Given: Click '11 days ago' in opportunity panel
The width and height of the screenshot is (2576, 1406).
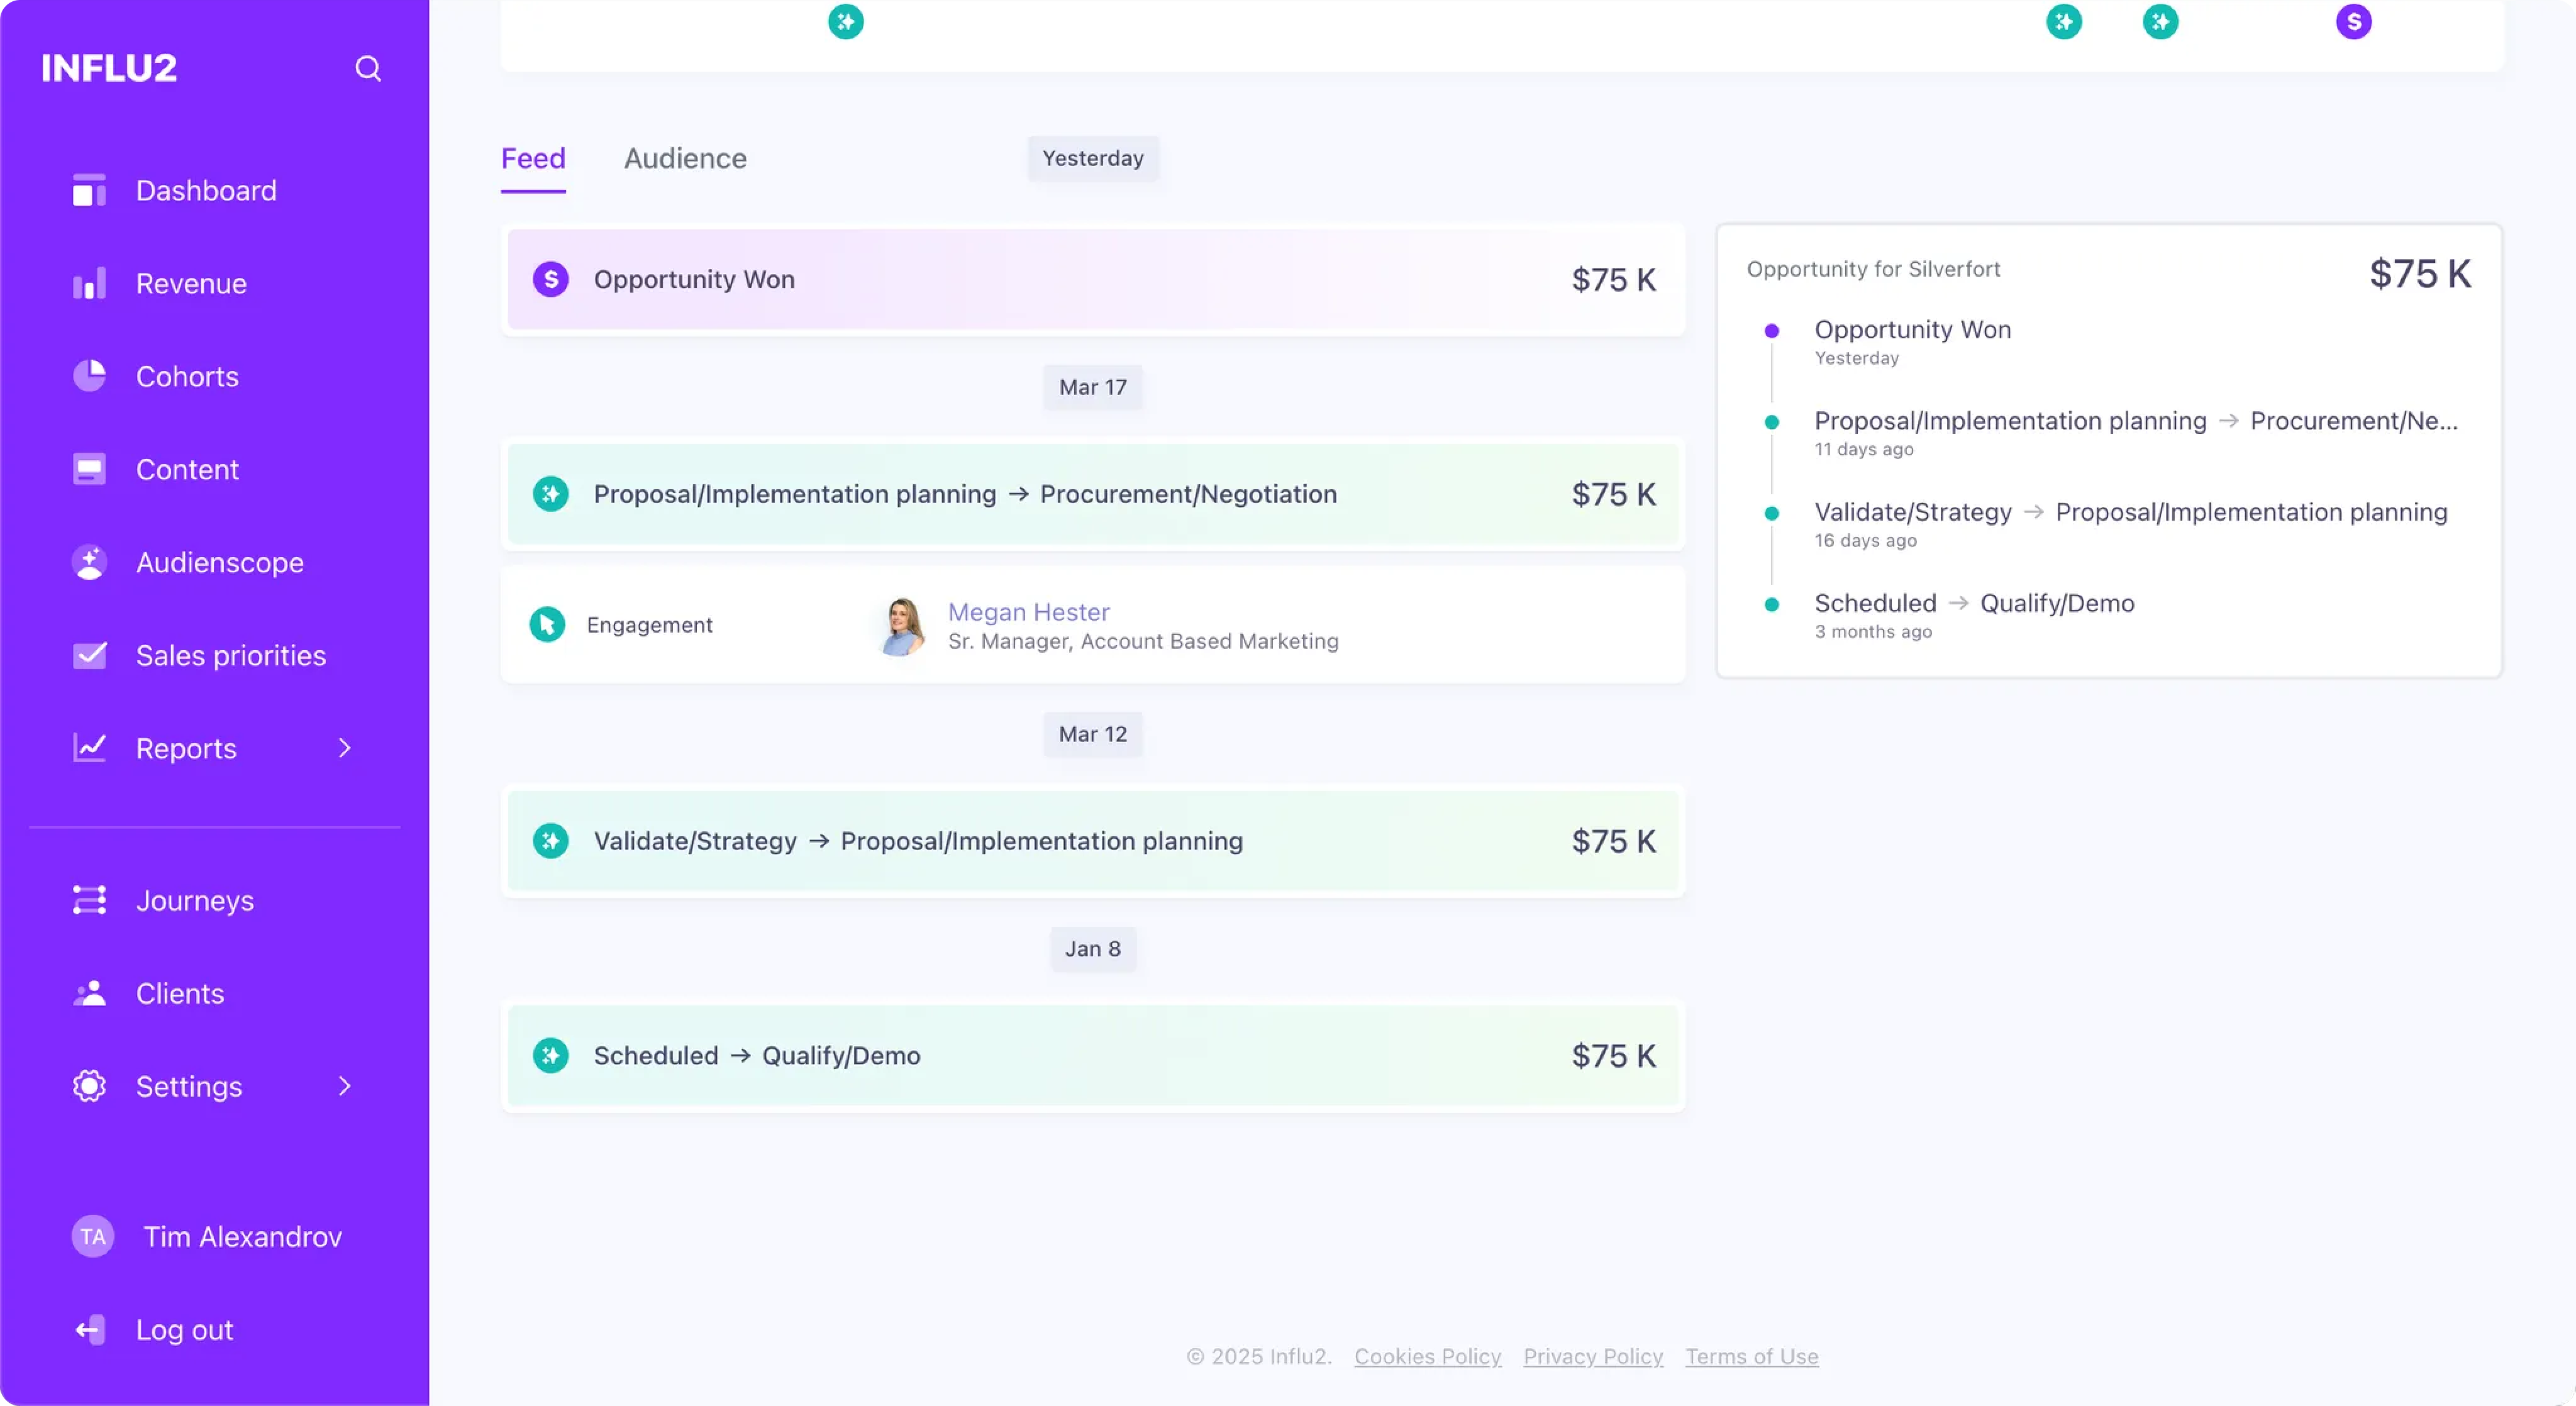Looking at the screenshot, I should click(x=1864, y=449).
